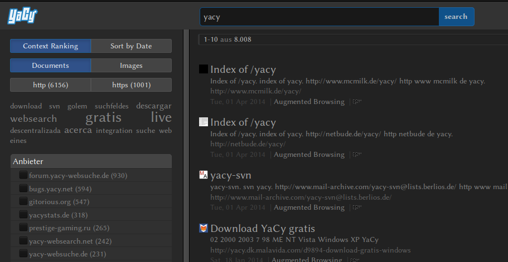Viewport: 508px width, 262px height.
Task: Click Augmented Browsing under netbude.de result
Action: click(x=309, y=155)
